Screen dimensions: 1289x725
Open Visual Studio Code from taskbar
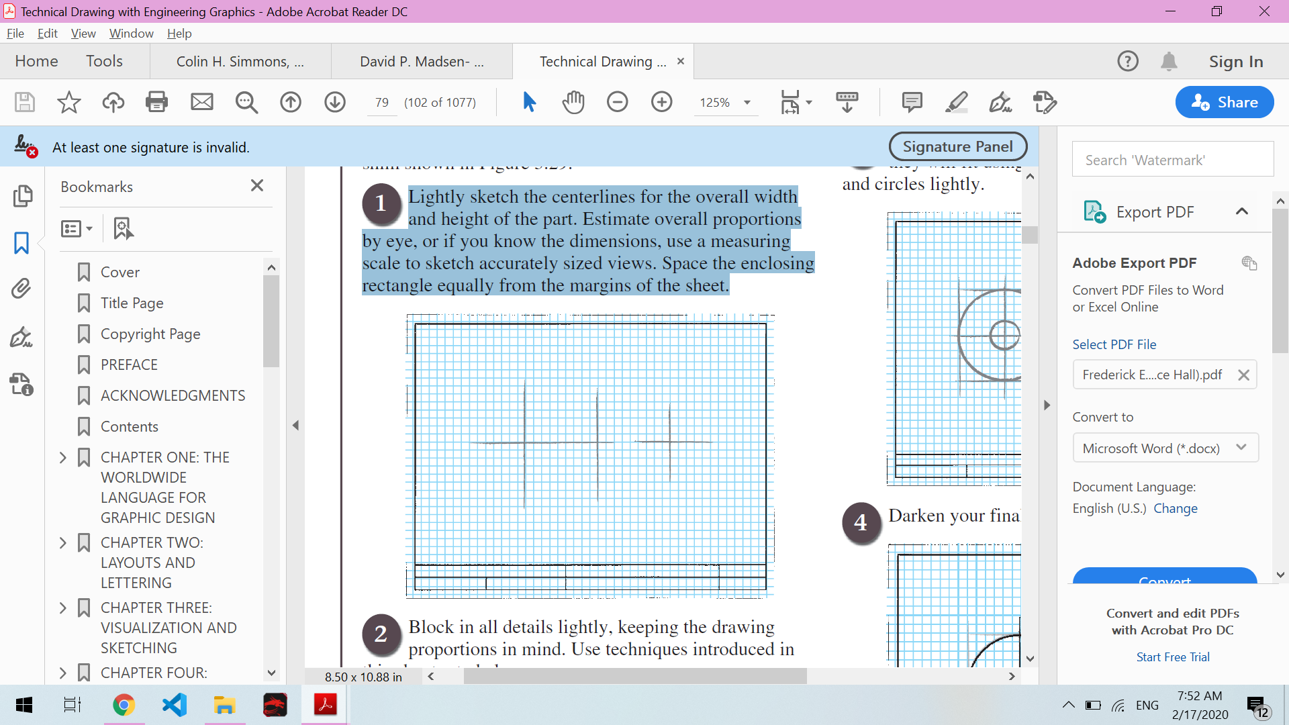pos(175,705)
